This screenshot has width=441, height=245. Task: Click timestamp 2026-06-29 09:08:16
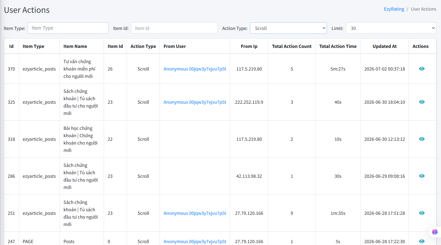[385, 176]
